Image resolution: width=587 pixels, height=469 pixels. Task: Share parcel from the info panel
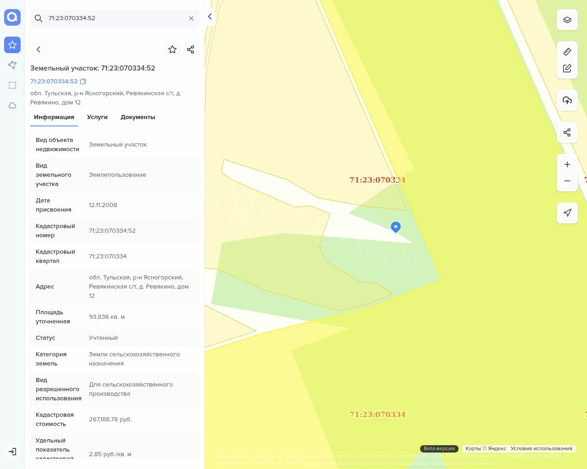[x=190, y=49]
